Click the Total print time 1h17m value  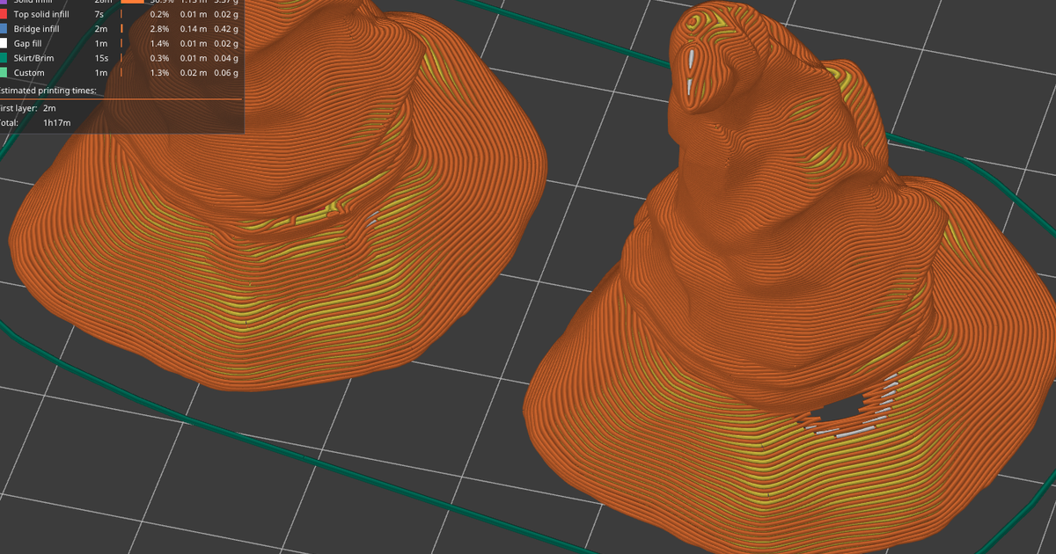tap(57, 123)
